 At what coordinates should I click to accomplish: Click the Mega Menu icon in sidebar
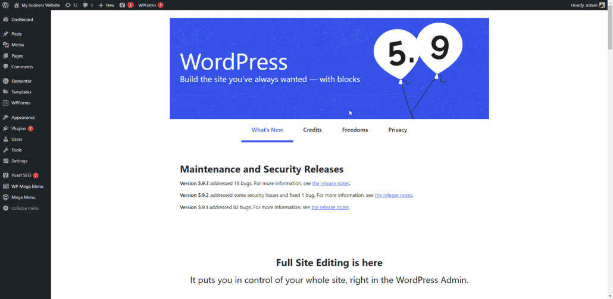point(5,197)
